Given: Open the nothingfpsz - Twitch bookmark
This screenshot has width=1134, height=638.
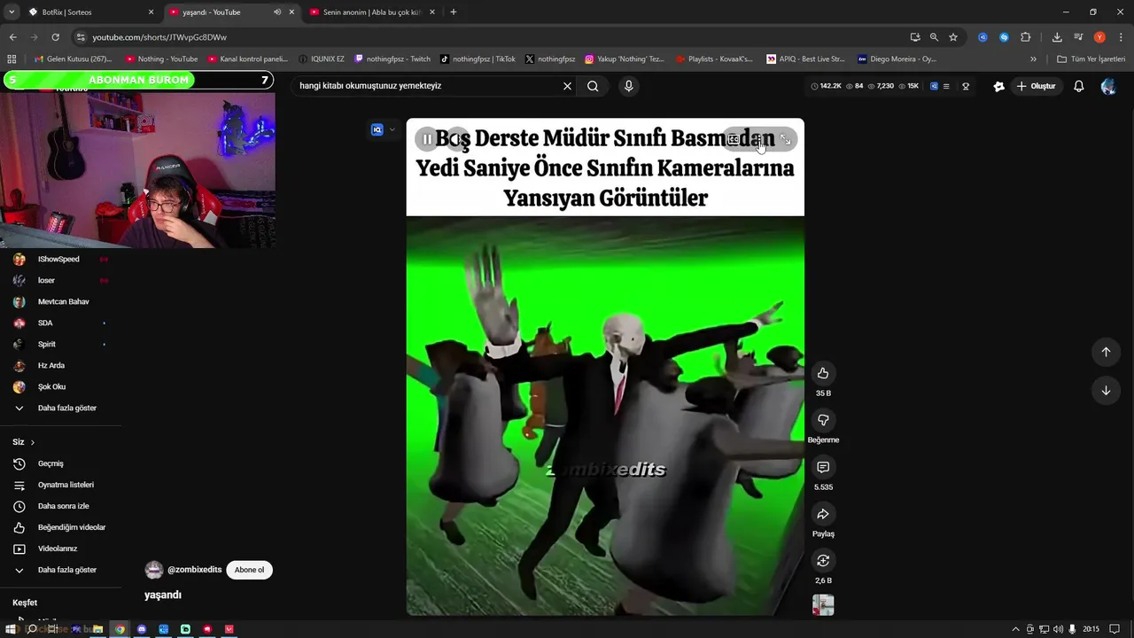Looking at the screenshot, I should pyautogui.click(x=392, y=59).
